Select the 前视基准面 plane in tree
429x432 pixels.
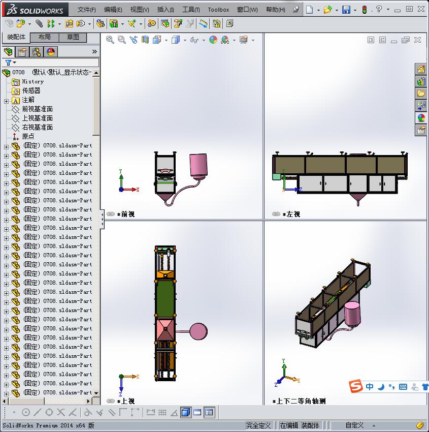(38, 109)
